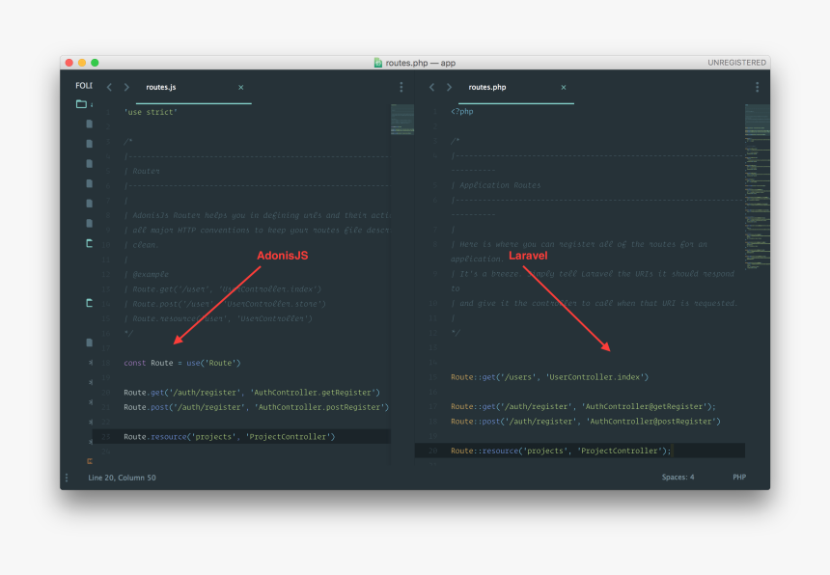
Task: Switch to the routes.php tab
Action: [487, 87]
